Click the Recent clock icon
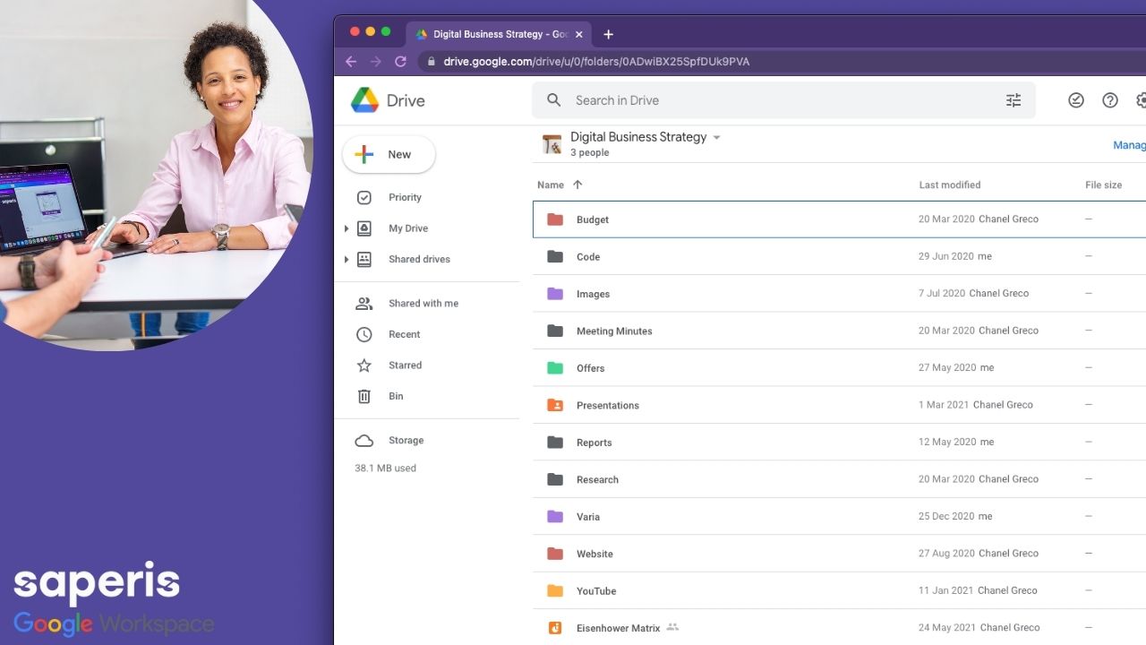This screenshot has height=645, width=1146. click(x=364, y=334)
